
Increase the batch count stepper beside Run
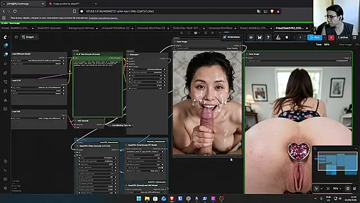point(305,36)
